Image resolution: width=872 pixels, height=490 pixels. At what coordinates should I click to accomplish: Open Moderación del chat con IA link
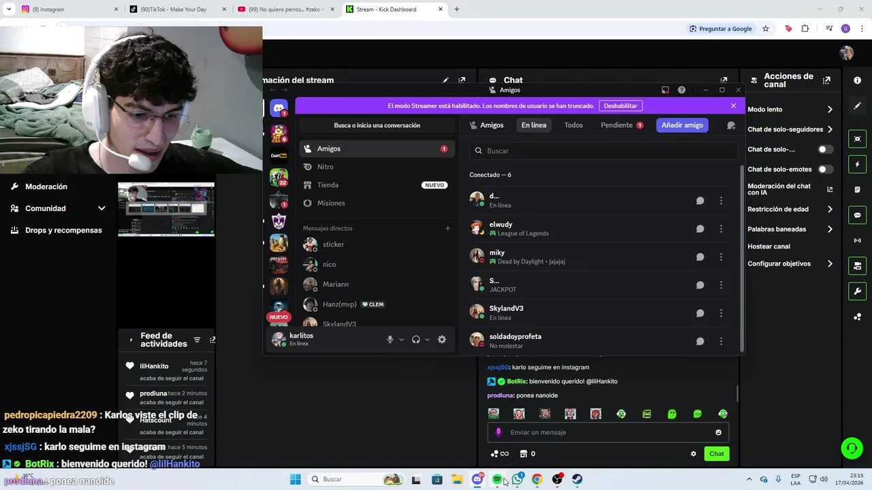[790, 189]
